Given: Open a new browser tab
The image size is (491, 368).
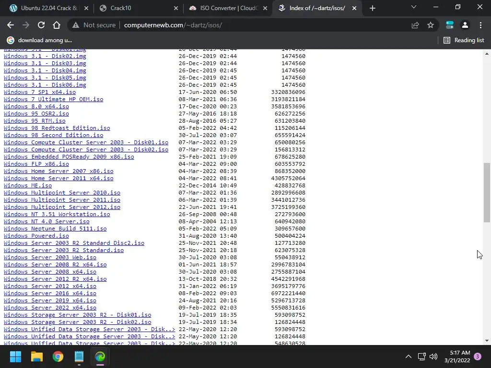Looking at the screenshot, I should point(372,8).
